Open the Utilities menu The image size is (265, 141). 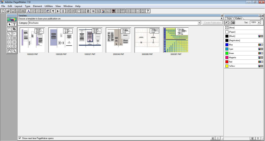(49, 6)
